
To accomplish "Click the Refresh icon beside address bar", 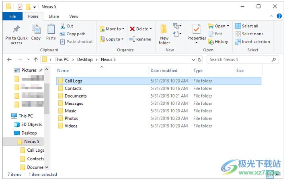I will 199,60.
